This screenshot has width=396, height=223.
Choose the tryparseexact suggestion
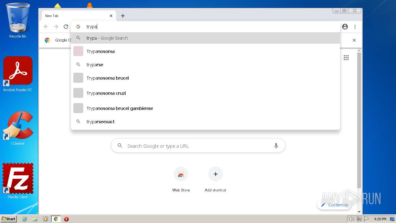[x=205, y=122]
